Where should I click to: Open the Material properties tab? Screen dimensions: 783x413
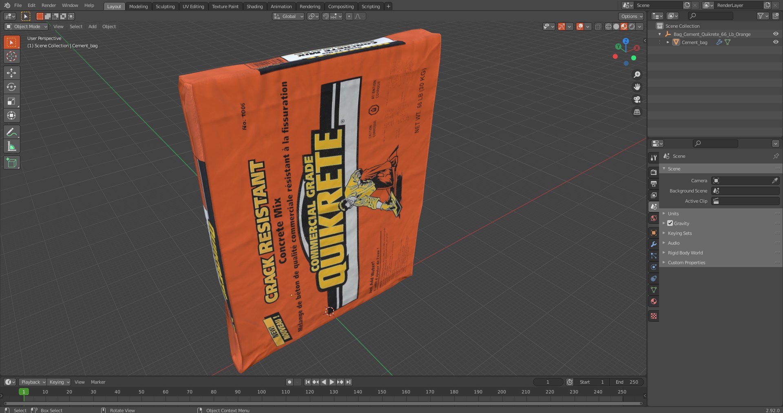pyautogui.click(x=654, y=301)
